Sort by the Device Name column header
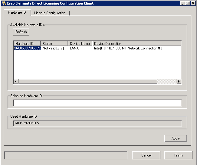Screen dimensions: 197x165 click(80, 44)
